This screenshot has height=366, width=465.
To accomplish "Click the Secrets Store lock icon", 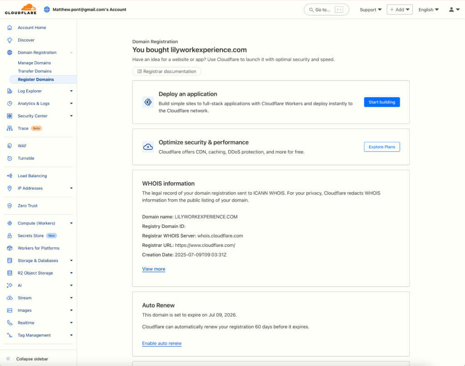I will click(x=10, y=236).
